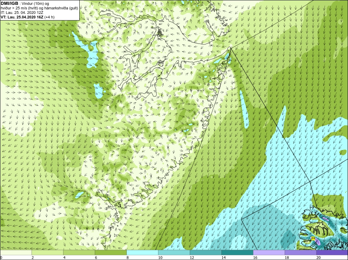The height and width of the screenshot is (260, 348).
Task: Click the 0–2 m/s pale legend swatch
Action: click(16, 252)
